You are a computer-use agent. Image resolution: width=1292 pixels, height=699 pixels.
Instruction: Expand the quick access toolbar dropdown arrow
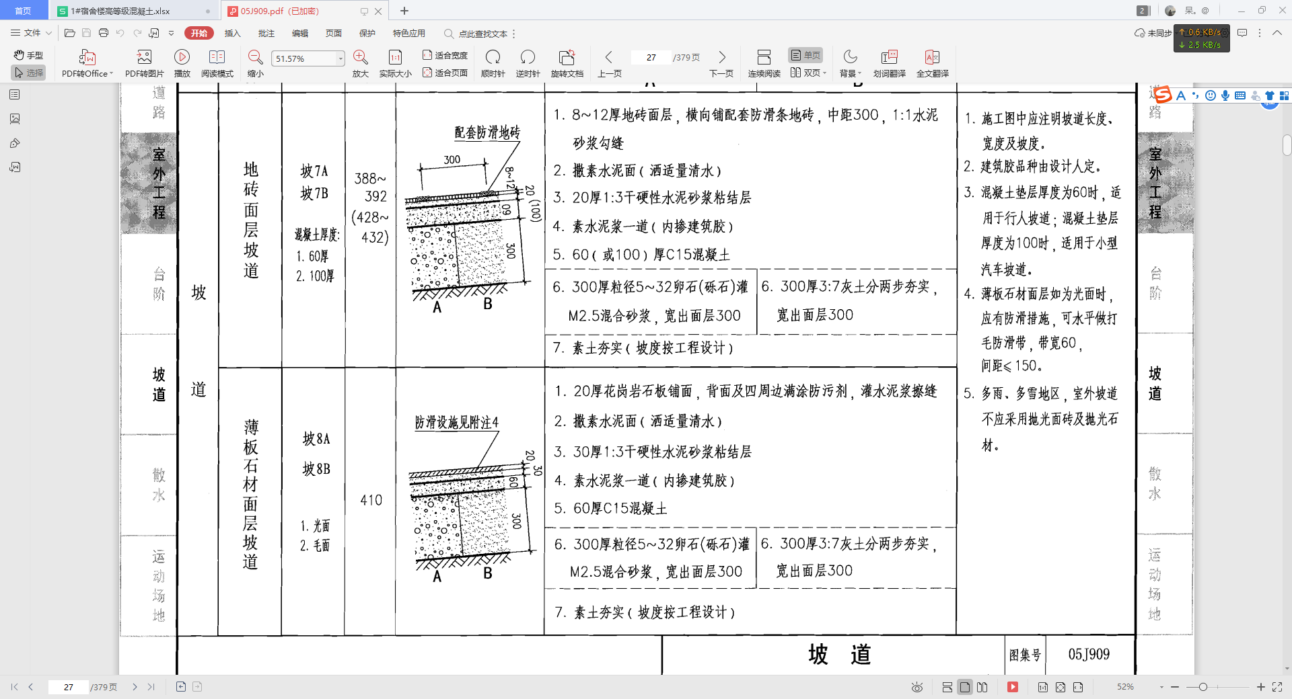coord(171,33)
